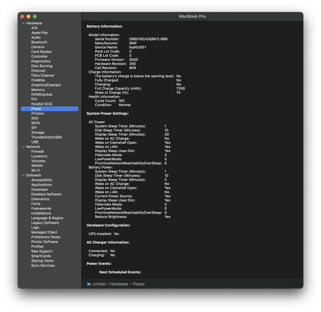321x312 pixels.
Task: Open the Applications list
Action: 42,185
